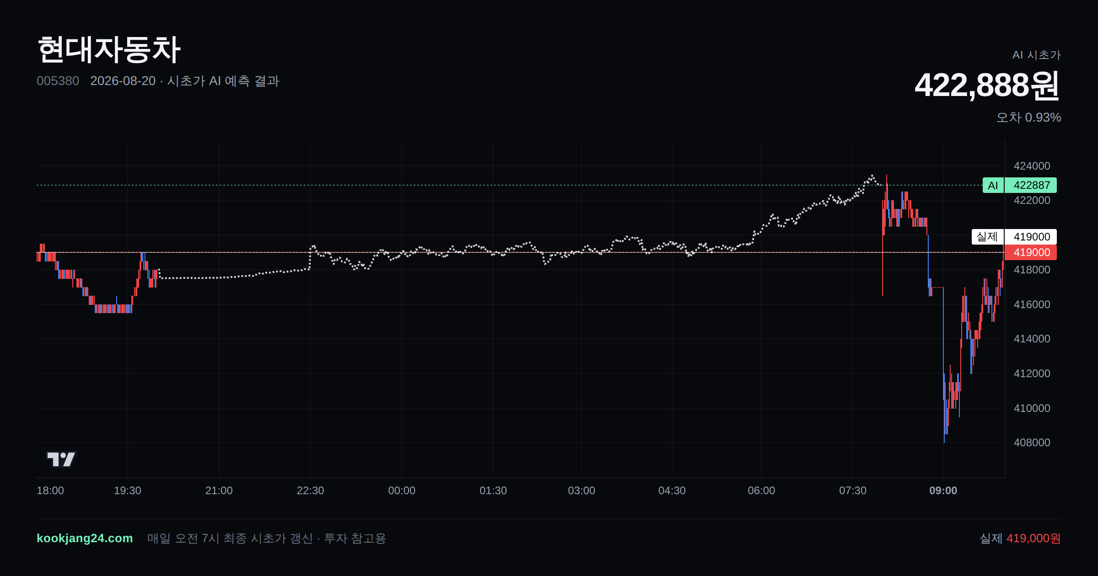
Task: Click the bold 09:00 time axis label
Action: point(943,491)
